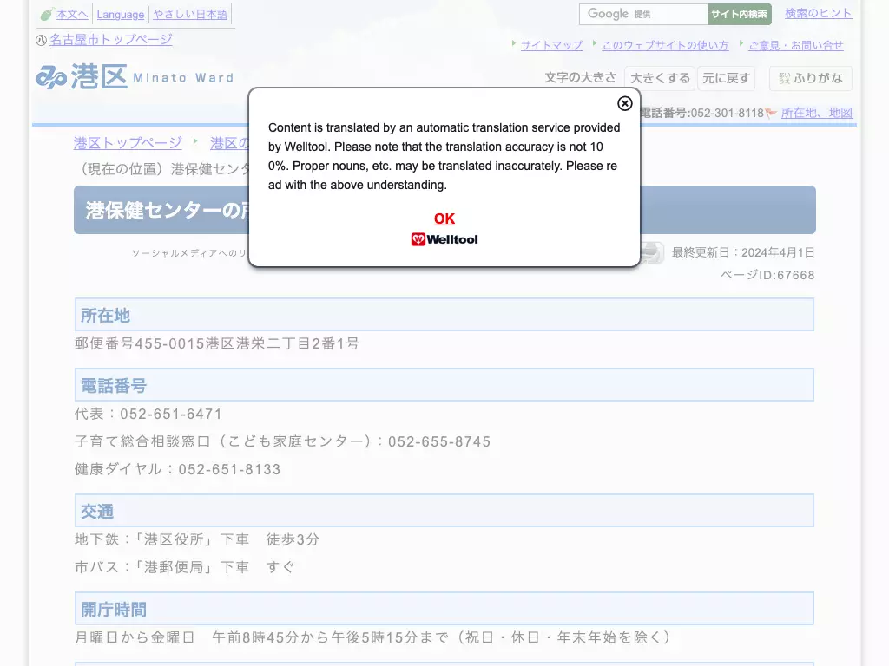Jump to main content via 本文へ link
Image resolution: width=889 pixels, height=666 pixels.
72,14
